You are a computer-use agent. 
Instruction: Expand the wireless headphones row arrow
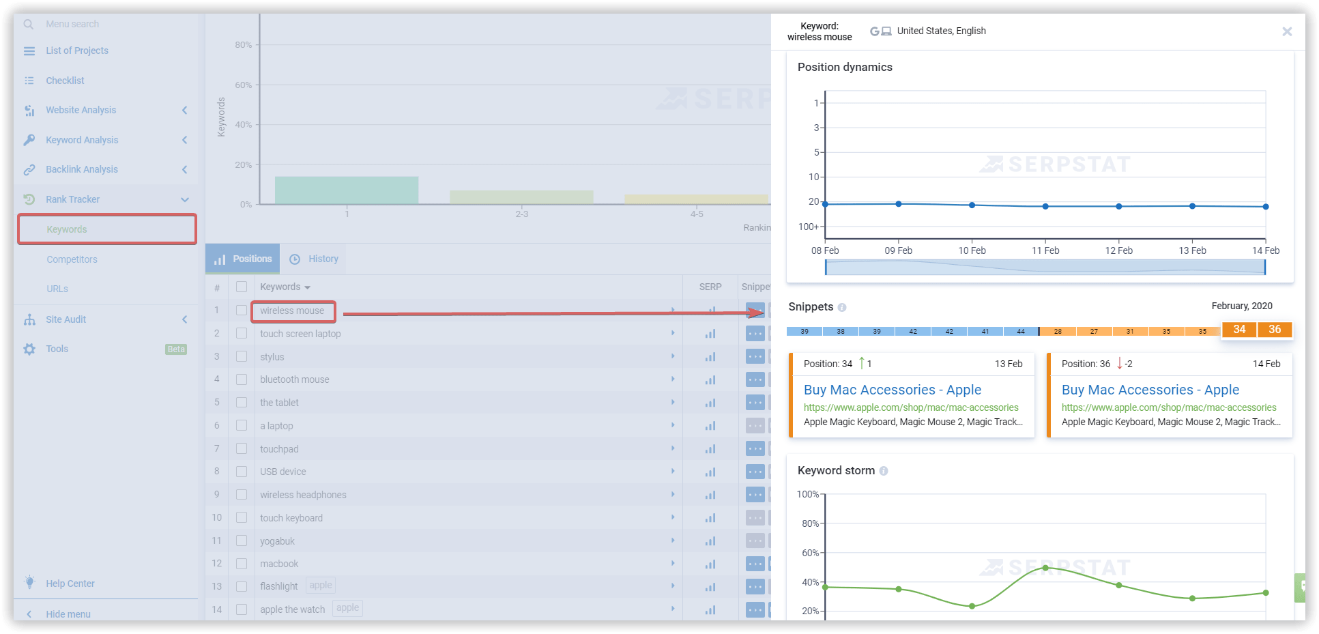[673, 494]
